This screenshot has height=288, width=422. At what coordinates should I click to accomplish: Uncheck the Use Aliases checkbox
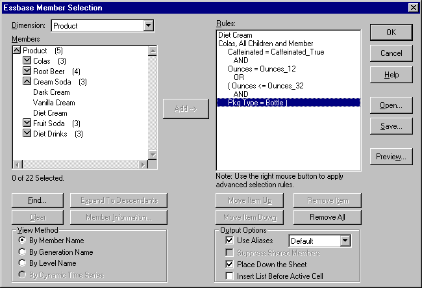[x=229, y=241]
